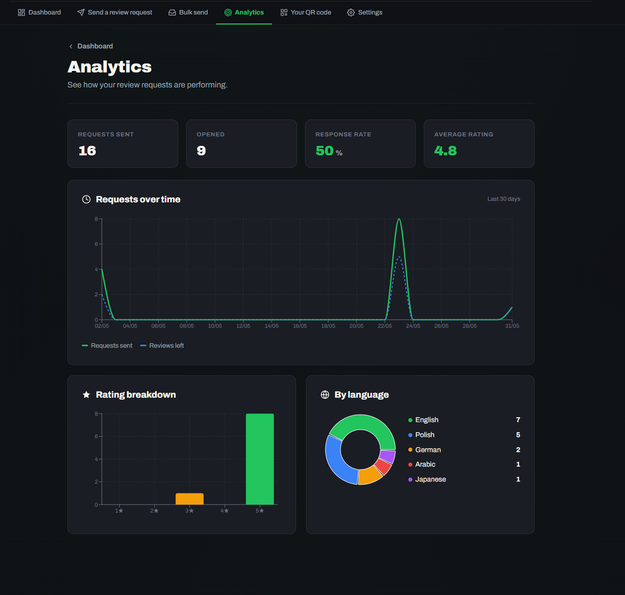Go to the Bulk send tab
The height and width of the screenshot is (595, 625).
188,12
